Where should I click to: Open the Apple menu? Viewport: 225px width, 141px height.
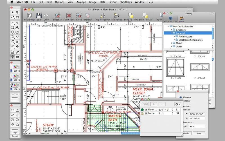point(12,2)
